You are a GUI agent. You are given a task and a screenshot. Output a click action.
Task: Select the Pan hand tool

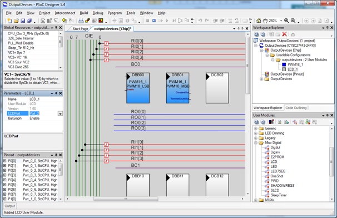click(265, 21)
